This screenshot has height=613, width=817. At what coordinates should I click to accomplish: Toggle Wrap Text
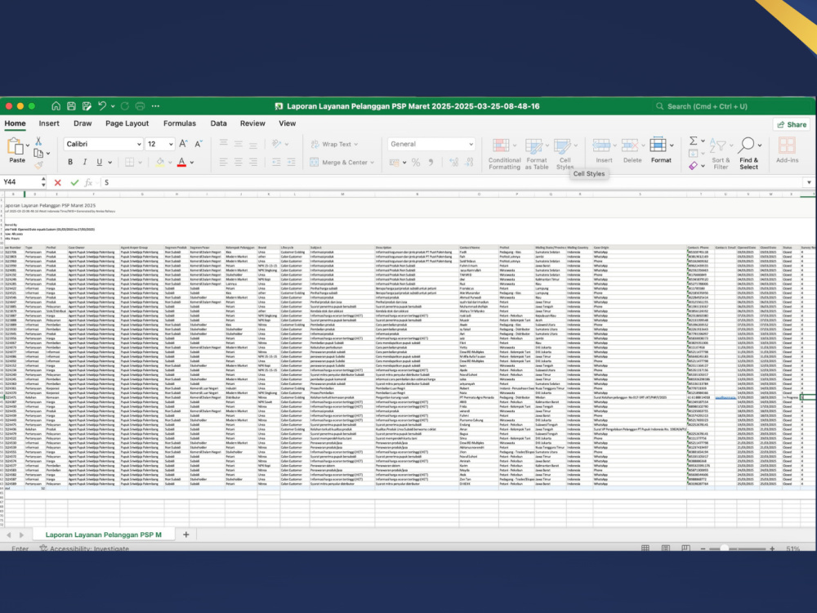(333, 144)
